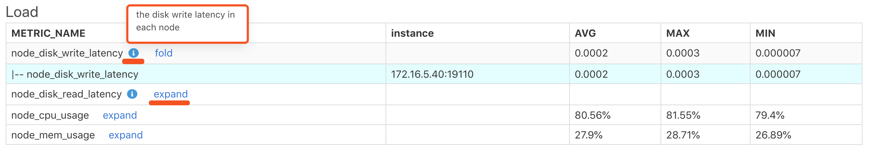
Task: Click the MIN column header
Action: 765,33
